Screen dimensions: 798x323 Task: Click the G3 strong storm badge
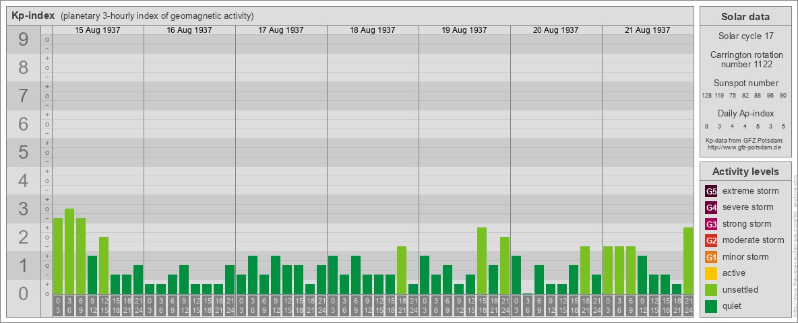[x=711, y=224]
